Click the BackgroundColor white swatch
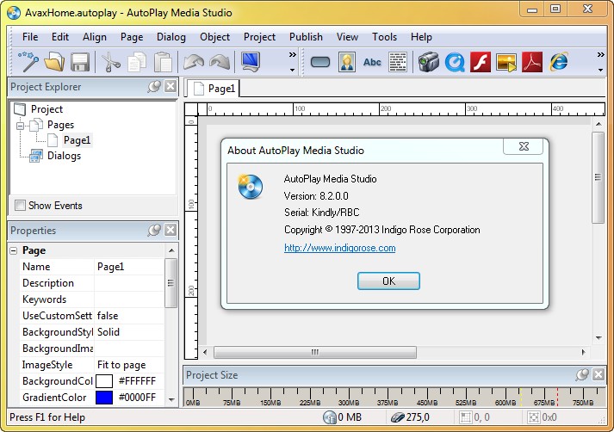Viewport: 614px width, 432px height. (x=104, y=380)
